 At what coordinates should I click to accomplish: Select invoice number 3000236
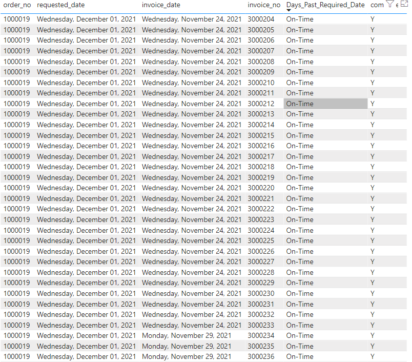coord(261,357)
